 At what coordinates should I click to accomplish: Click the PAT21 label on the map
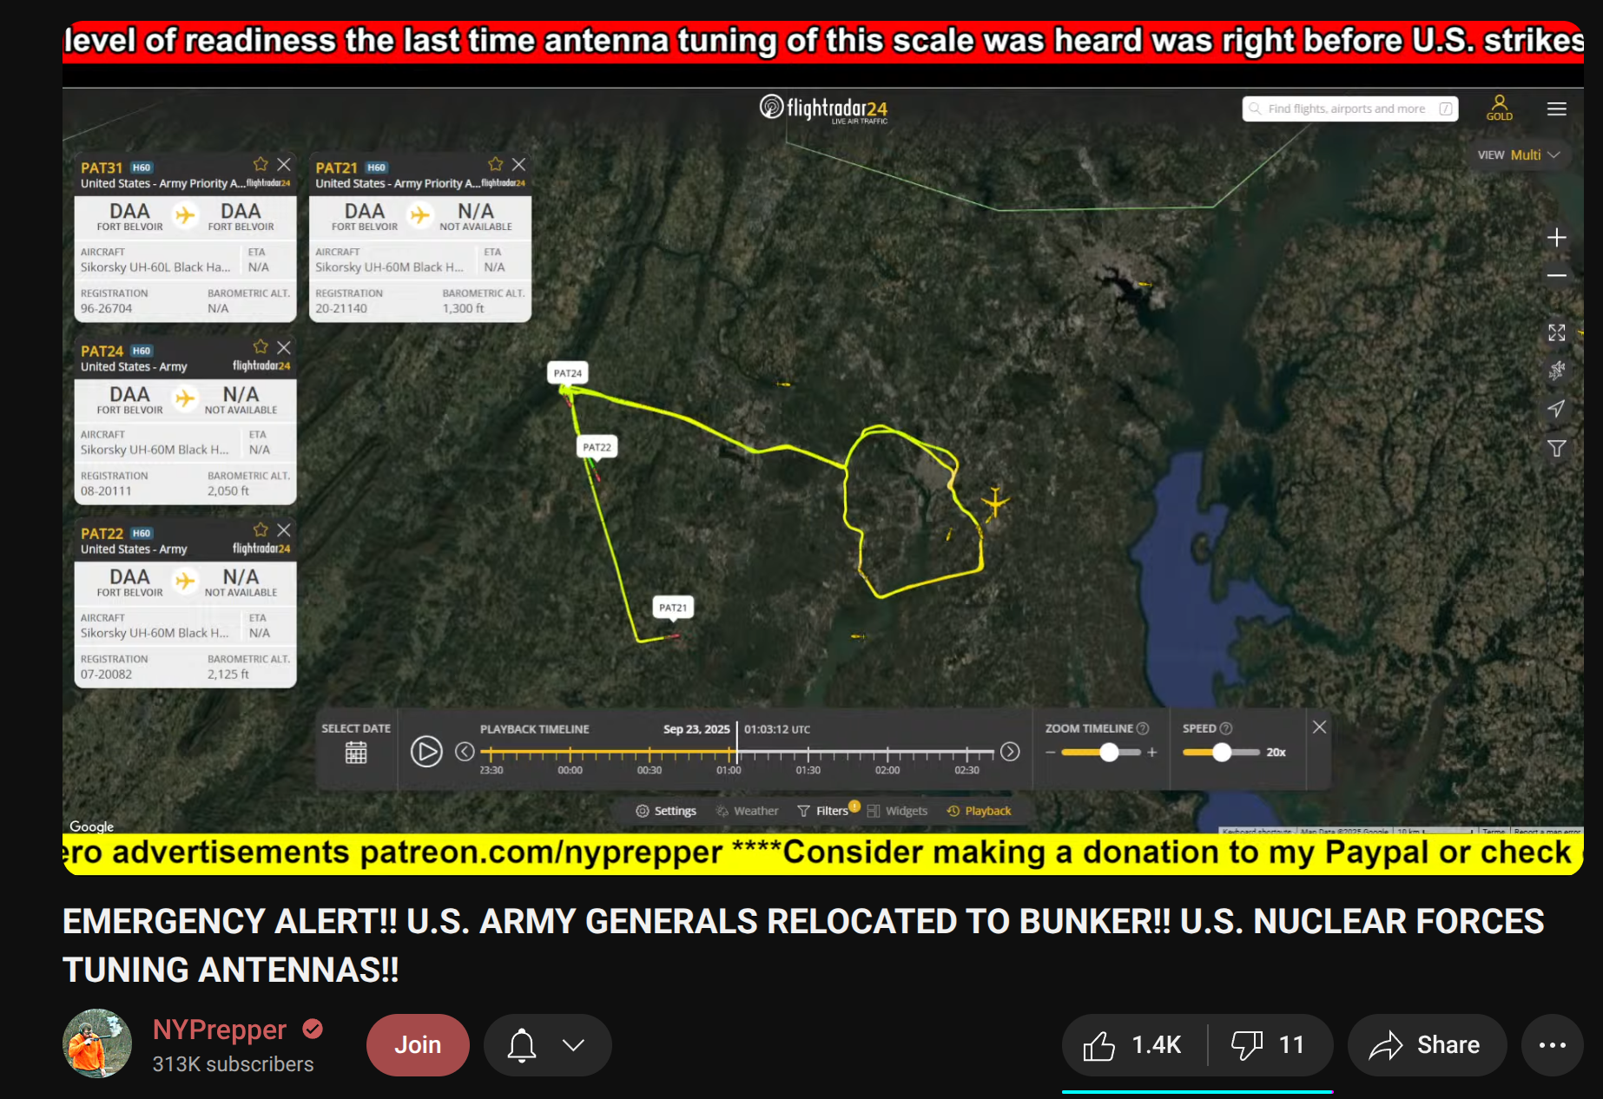pos(673,608)
